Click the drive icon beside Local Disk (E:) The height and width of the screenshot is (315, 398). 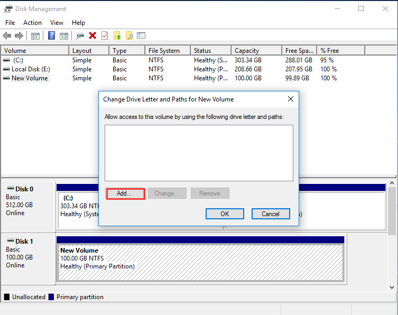pyautogui.click(x=6, y=69)
